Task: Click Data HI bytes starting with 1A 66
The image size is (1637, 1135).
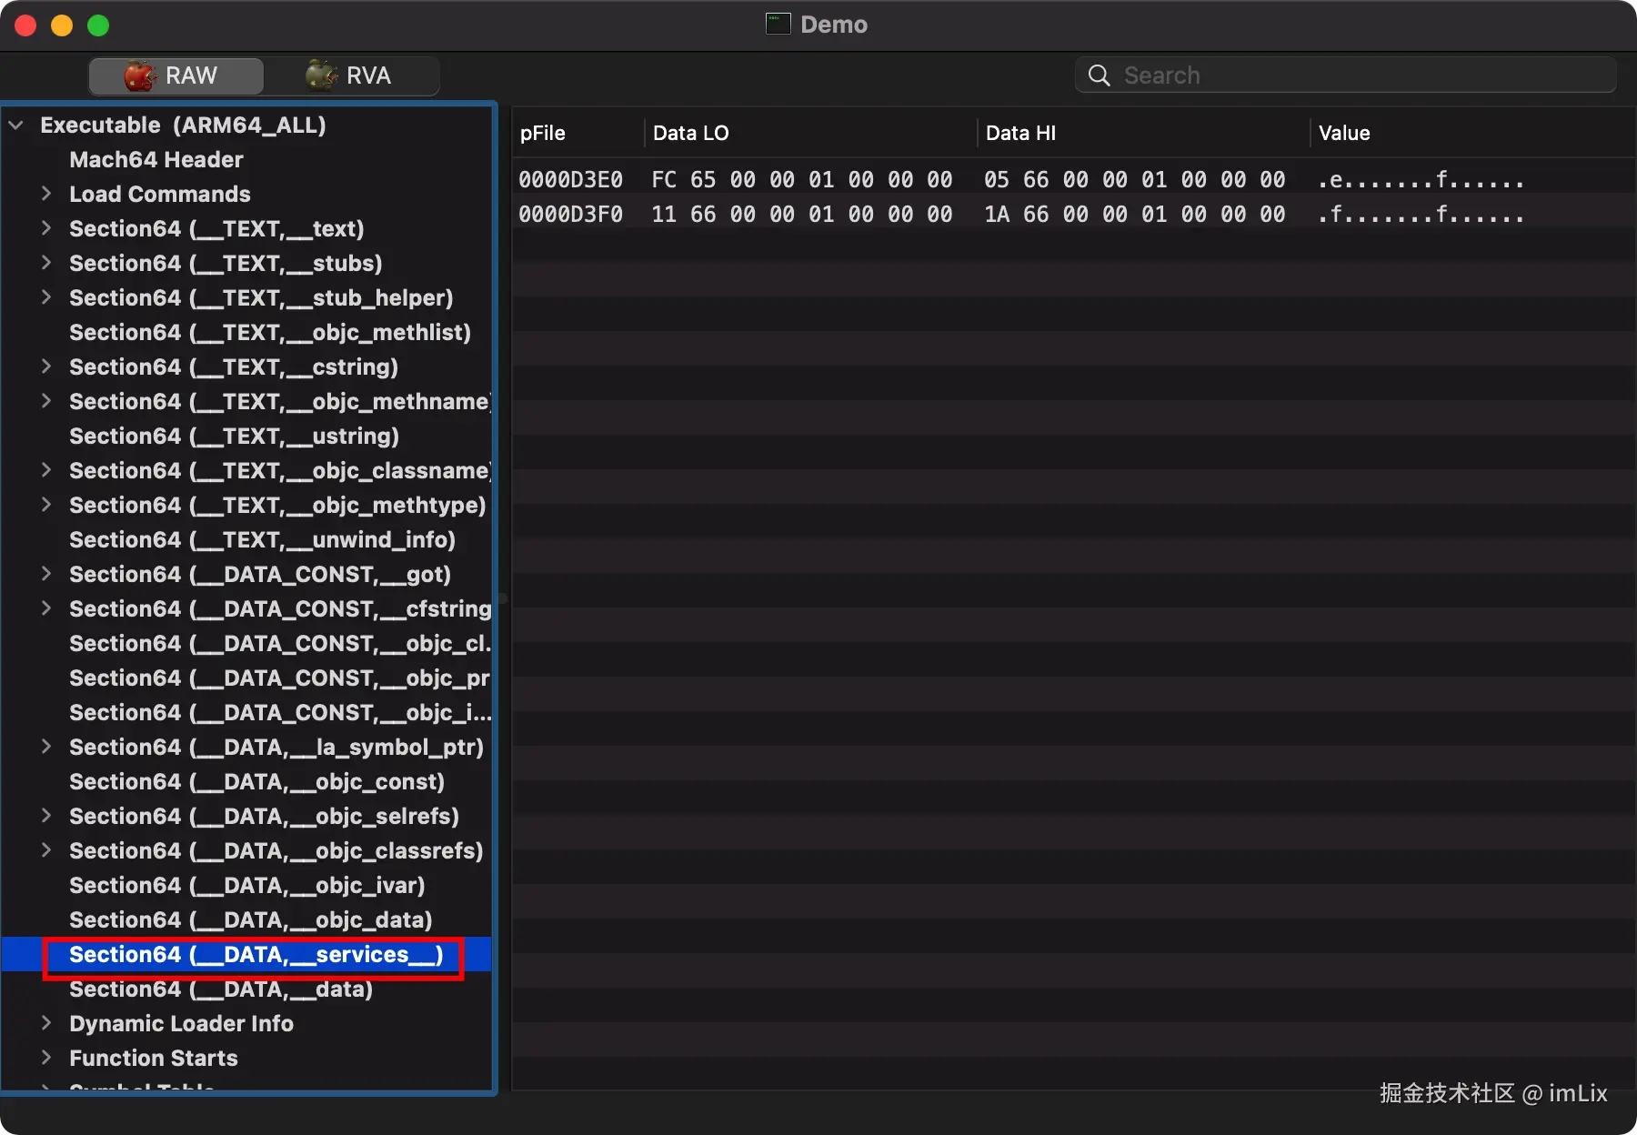Action: [1135, 215]
